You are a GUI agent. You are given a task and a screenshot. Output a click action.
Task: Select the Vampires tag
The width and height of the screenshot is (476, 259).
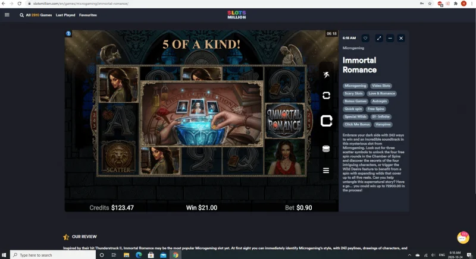click(x=383, y=125)
